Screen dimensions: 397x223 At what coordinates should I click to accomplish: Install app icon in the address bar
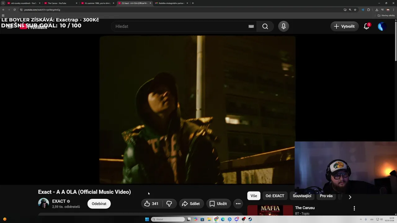[x=345, y=10]
